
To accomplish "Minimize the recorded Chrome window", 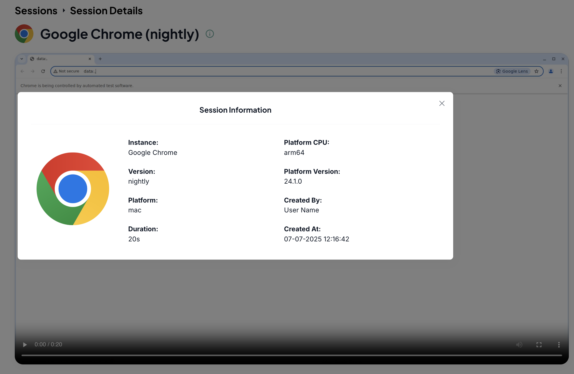I will pos(544,59).
